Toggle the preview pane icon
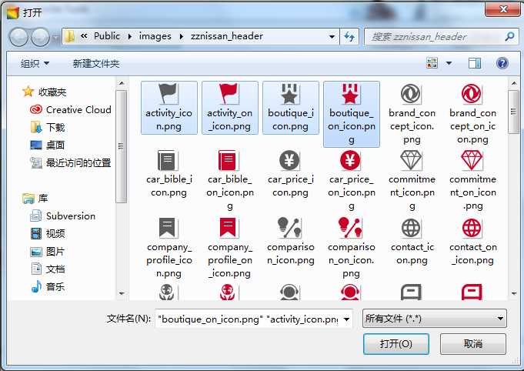524x371 pixels. click(x=475, y=63)
